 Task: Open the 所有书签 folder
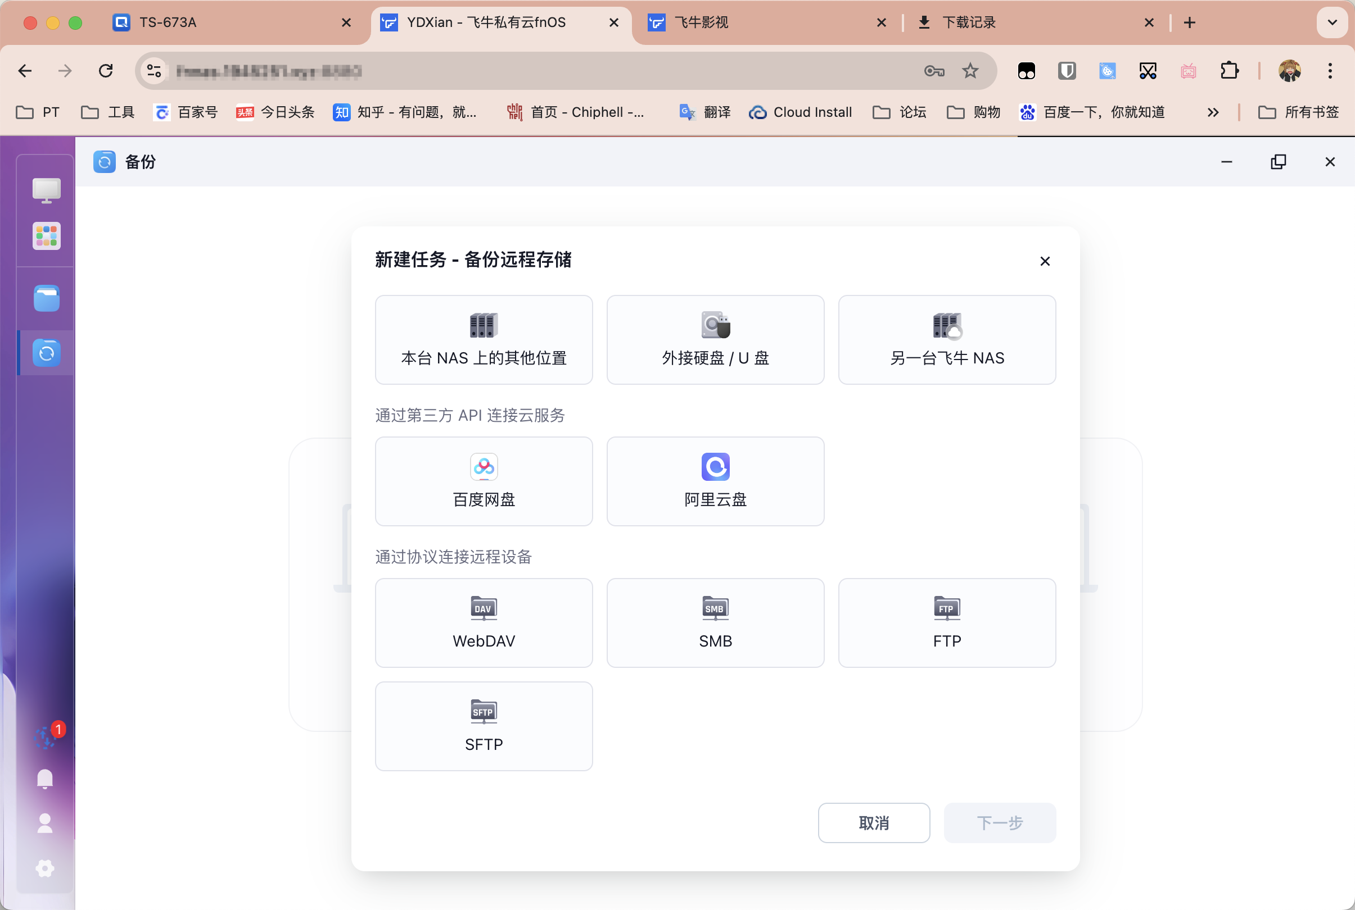point(1299,112)
